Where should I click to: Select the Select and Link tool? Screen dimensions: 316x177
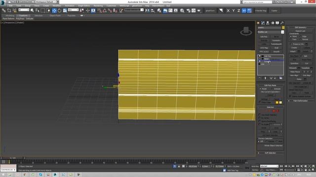[3, 10]
